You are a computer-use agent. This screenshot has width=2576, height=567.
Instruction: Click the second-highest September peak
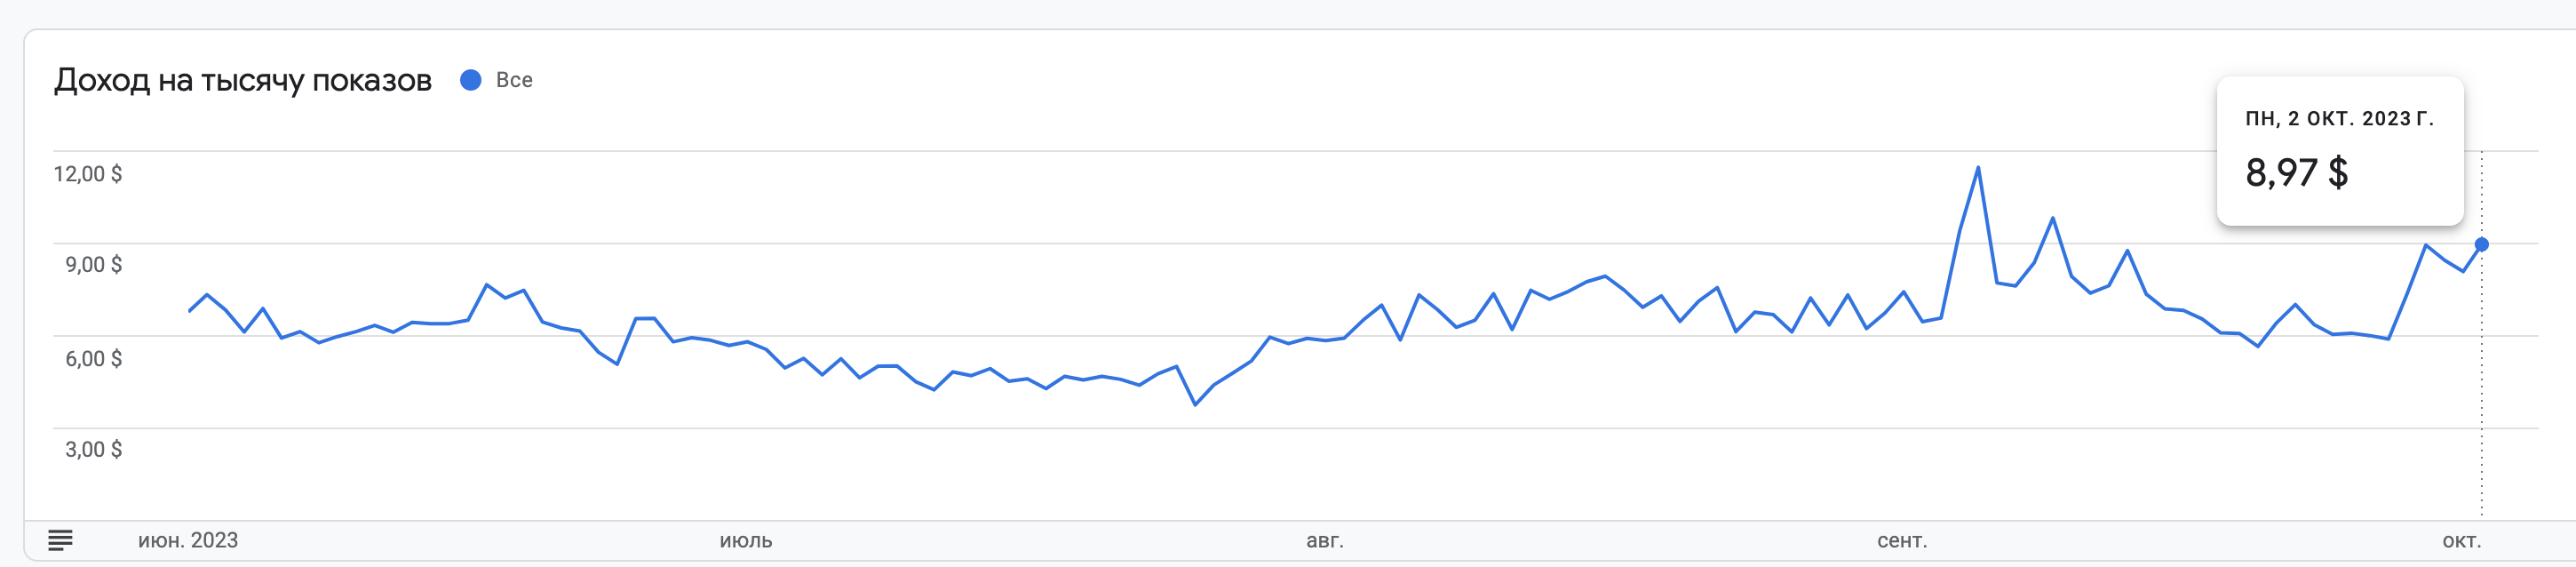click(x=2052, y=218)
